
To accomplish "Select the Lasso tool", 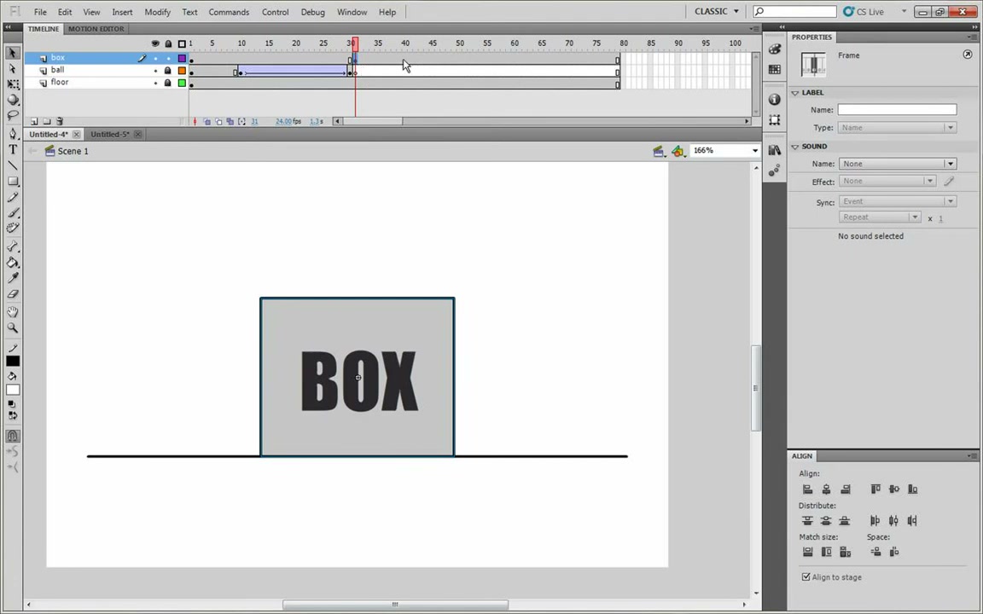I will click(13, 115).
